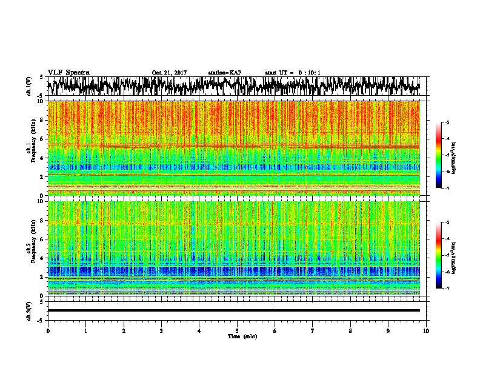Click tick label "7" on Time axis
The height and width of the screenshot is (371, 480).
[313, 331]
